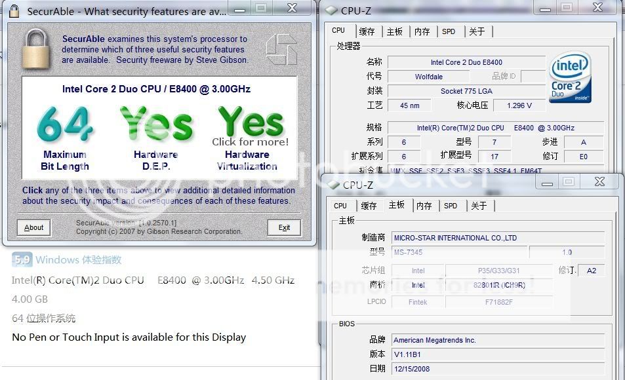Screen dimensions: 625x380
Task: Open SPD tab in lower CPU-Z window
Action: coord(451,206)
